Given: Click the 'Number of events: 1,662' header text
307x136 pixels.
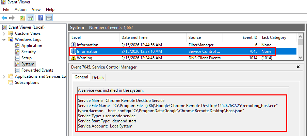Looking at the screenshot, I should 111,28.
